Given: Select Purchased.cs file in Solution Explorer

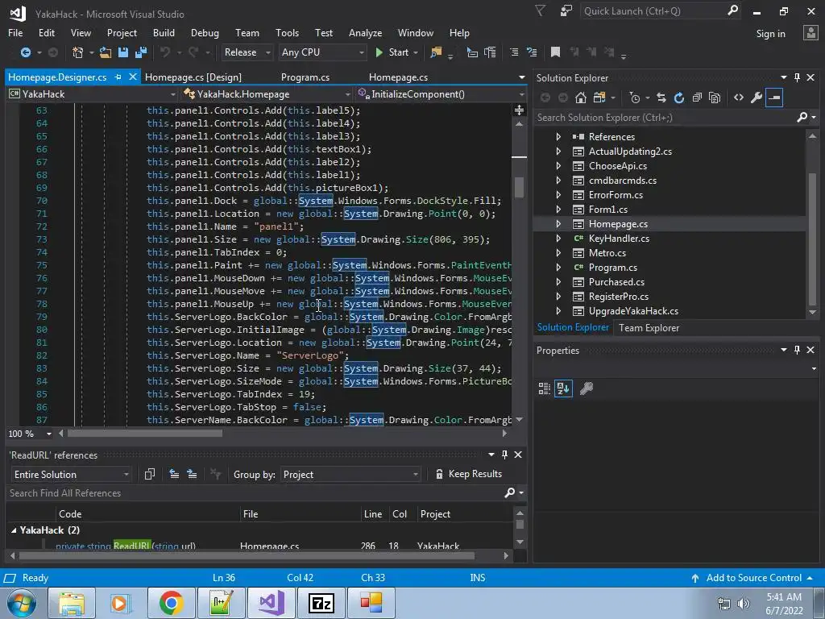Looking at the screenshot, I should [616, 282].
